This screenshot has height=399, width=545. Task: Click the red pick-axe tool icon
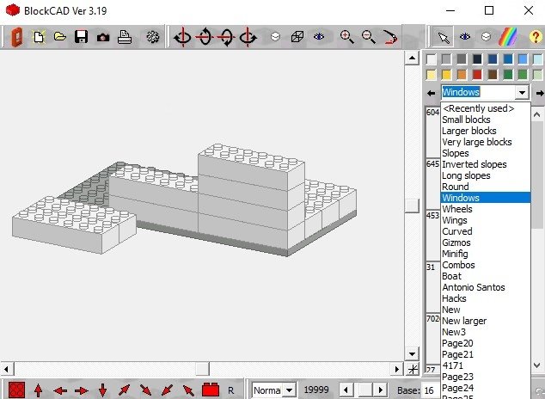(x=390, y=37)
